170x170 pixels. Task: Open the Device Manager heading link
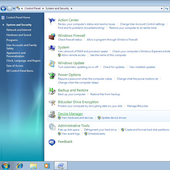coord(71,114)
